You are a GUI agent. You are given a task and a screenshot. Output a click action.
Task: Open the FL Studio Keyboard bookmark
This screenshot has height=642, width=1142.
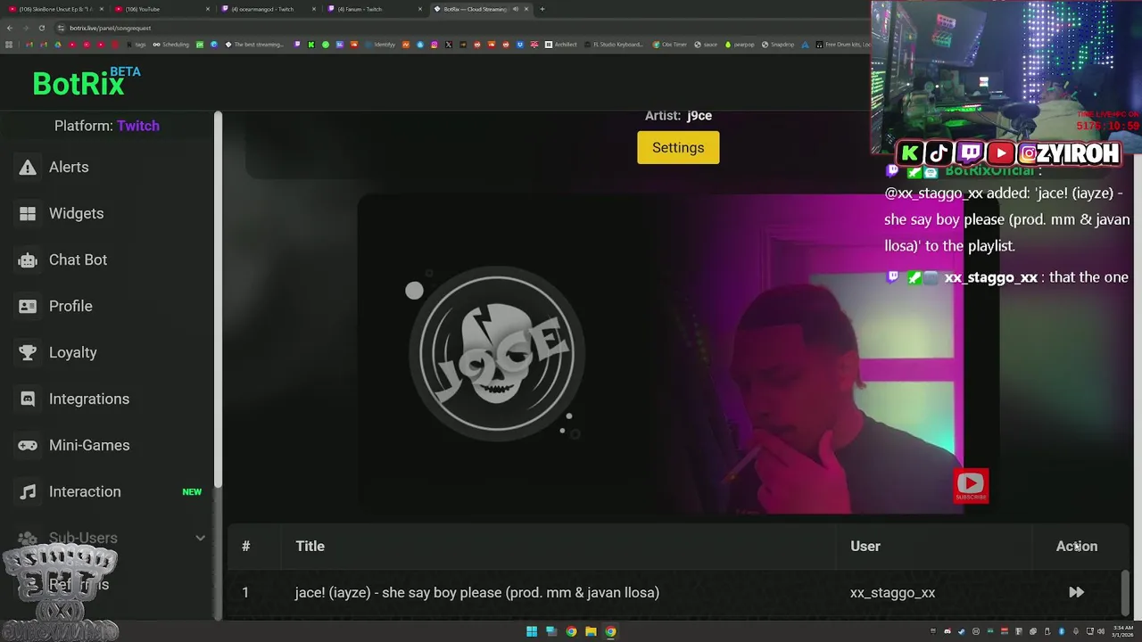click(x=614, y=45)
